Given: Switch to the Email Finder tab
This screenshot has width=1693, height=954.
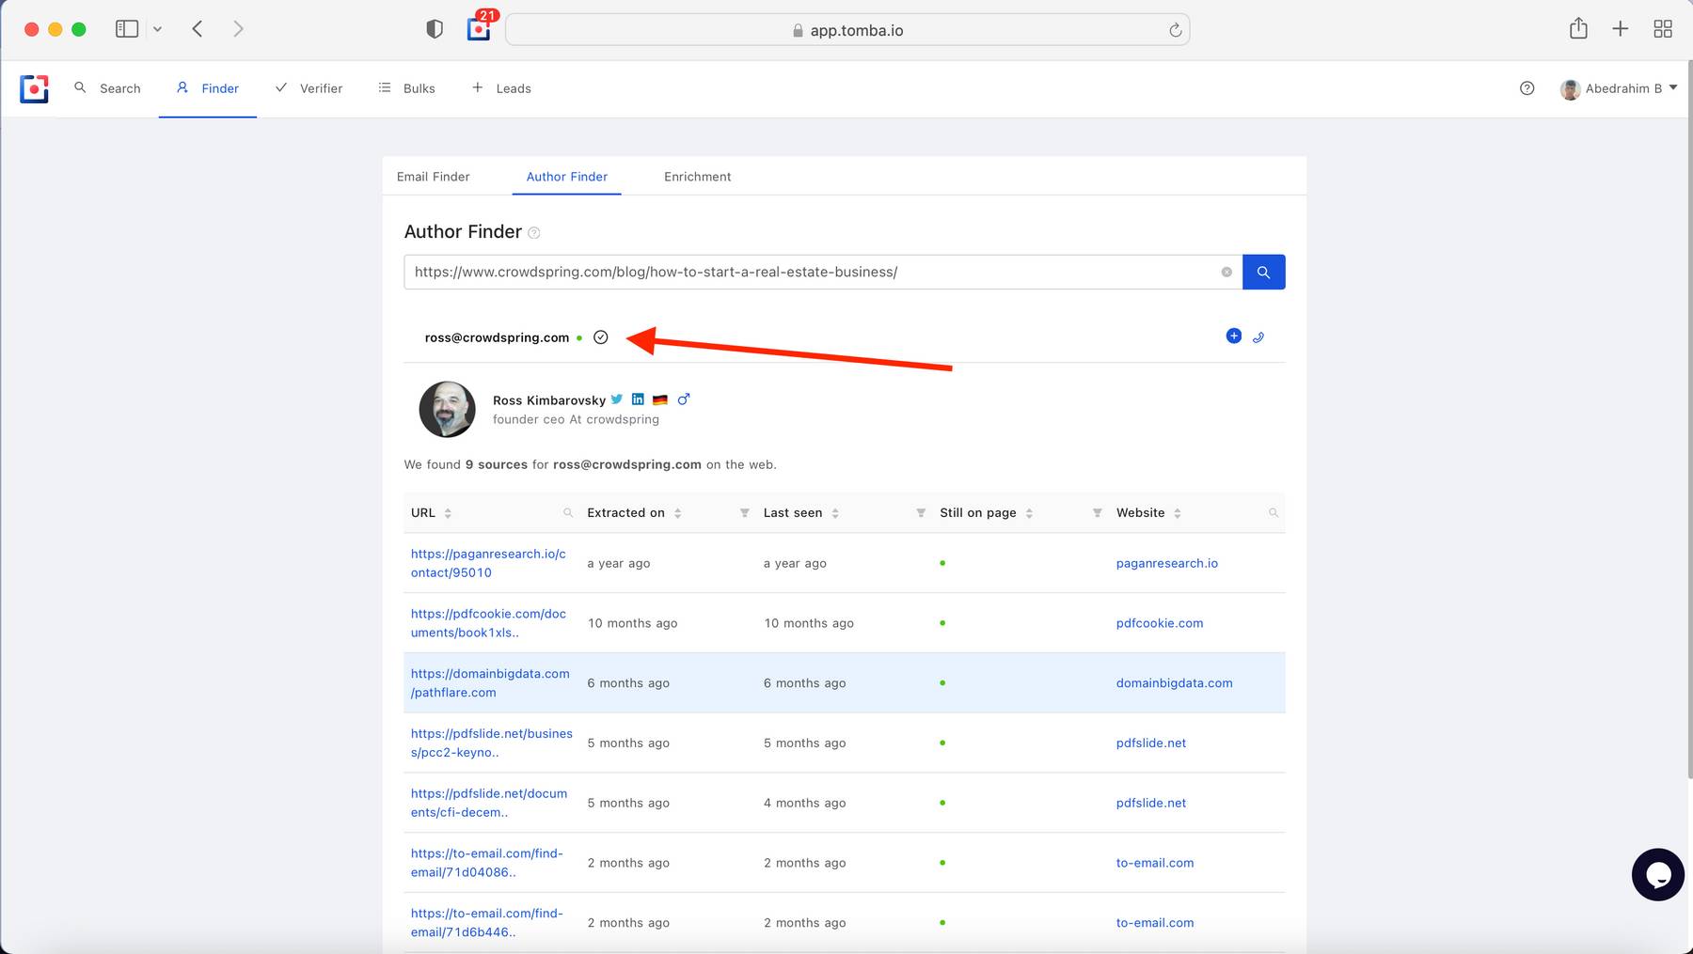Looking at the screenshot, I should [x=433, y=177].
